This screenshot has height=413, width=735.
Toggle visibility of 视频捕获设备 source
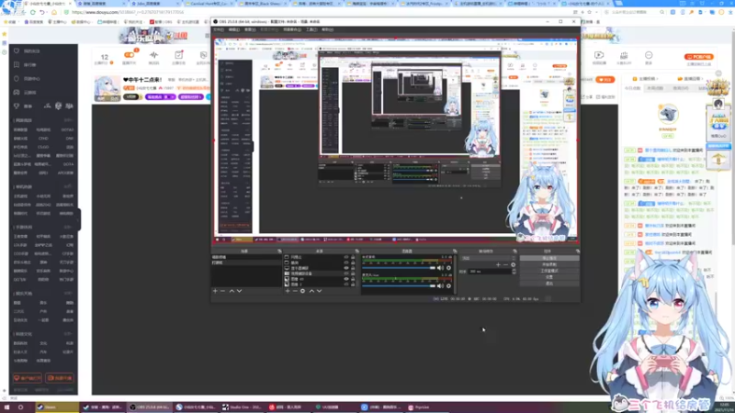(346, 273)
